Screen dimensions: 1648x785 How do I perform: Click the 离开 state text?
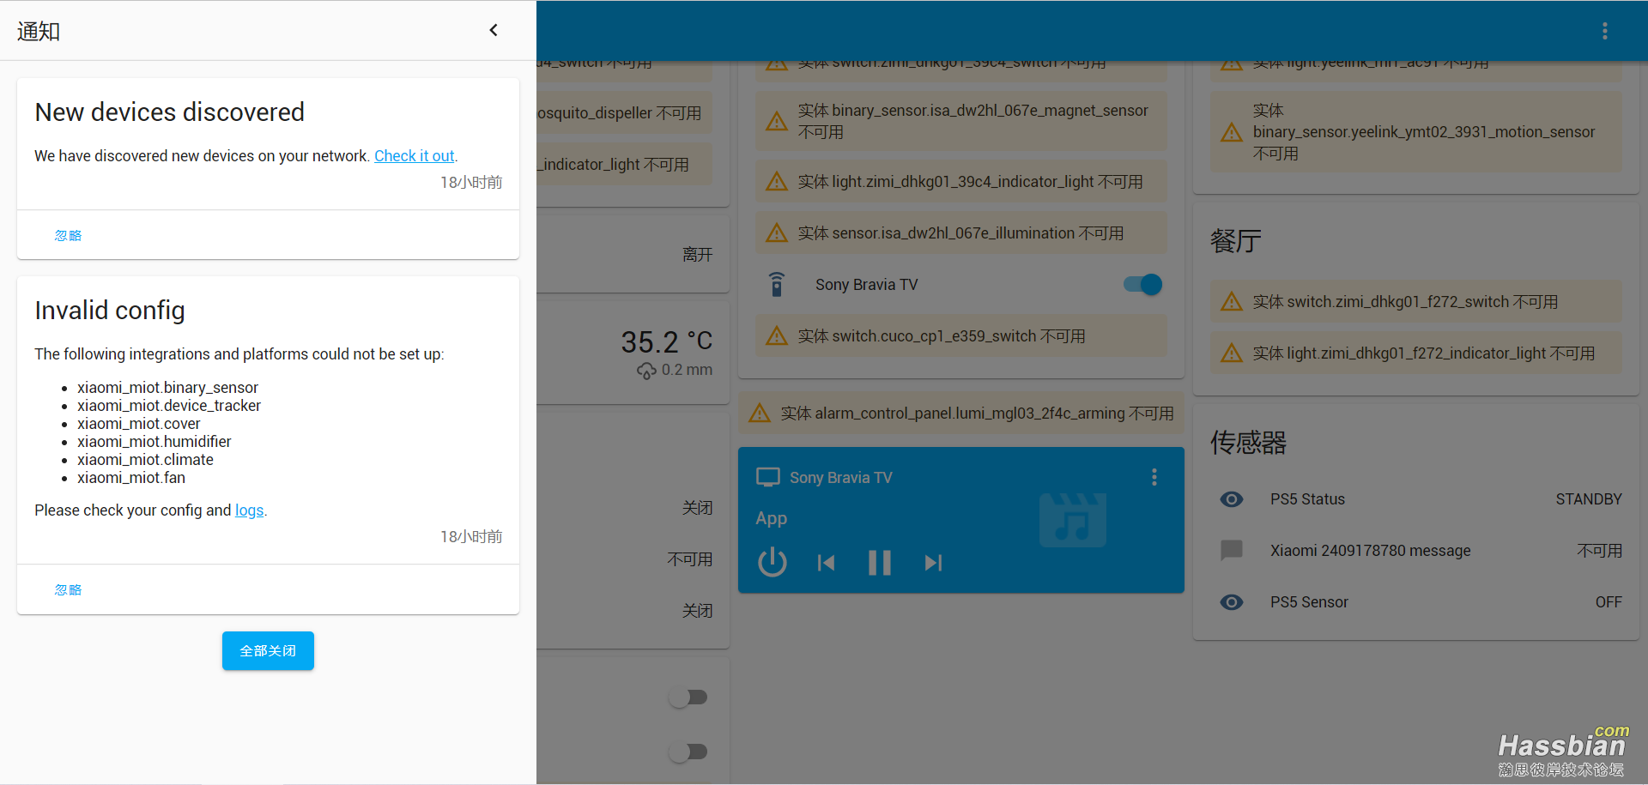697,255
